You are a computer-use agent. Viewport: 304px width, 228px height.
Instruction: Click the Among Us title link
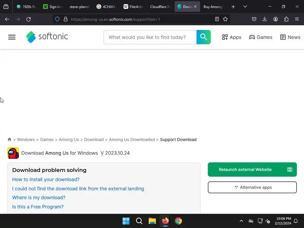point(57,153)
